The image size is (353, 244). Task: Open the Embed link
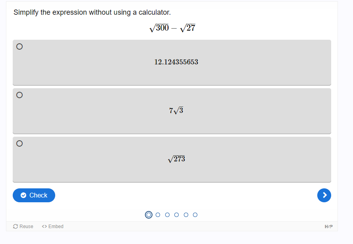pyautogui.click(x=52, y=227)
